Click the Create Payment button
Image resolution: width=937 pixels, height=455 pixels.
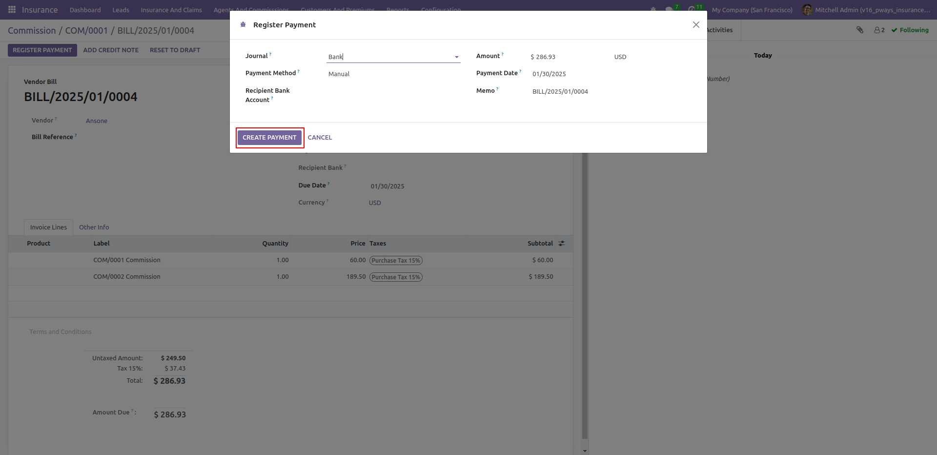[x=269, y=138]
